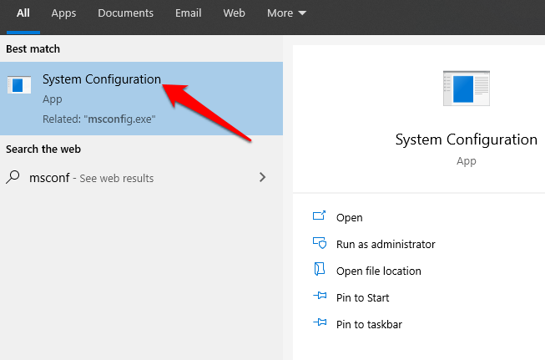The image size is (545, 360).
Task: Switch to the Apps tab
Action: click(63, 13)
